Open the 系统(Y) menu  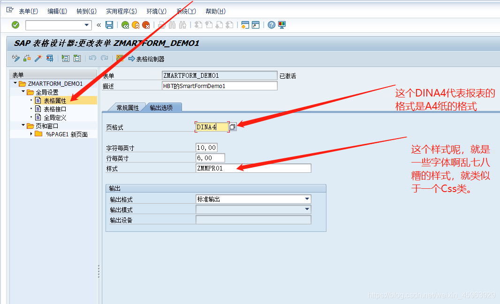187,11
